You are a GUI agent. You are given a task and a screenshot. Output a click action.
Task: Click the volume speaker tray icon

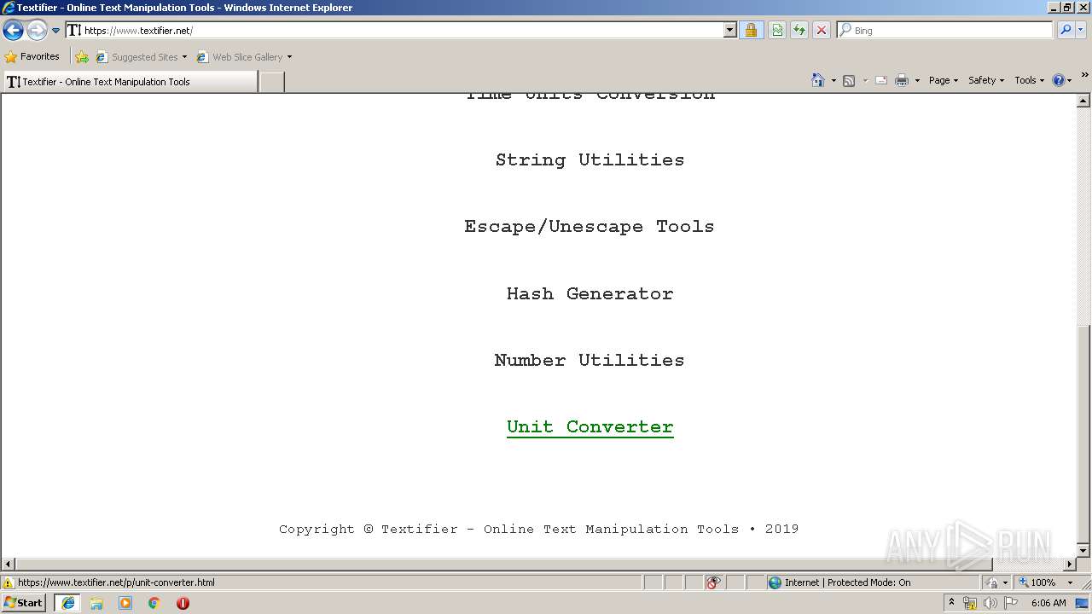990,603
